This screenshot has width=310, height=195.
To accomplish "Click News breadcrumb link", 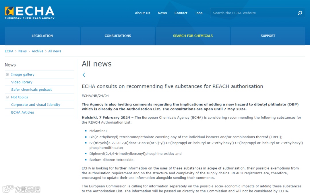I will [23, 51].
